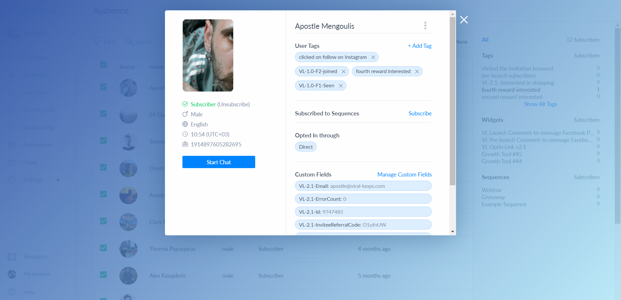Filter by 'fourth reward interested' tag in side panel

click(511, 90)
